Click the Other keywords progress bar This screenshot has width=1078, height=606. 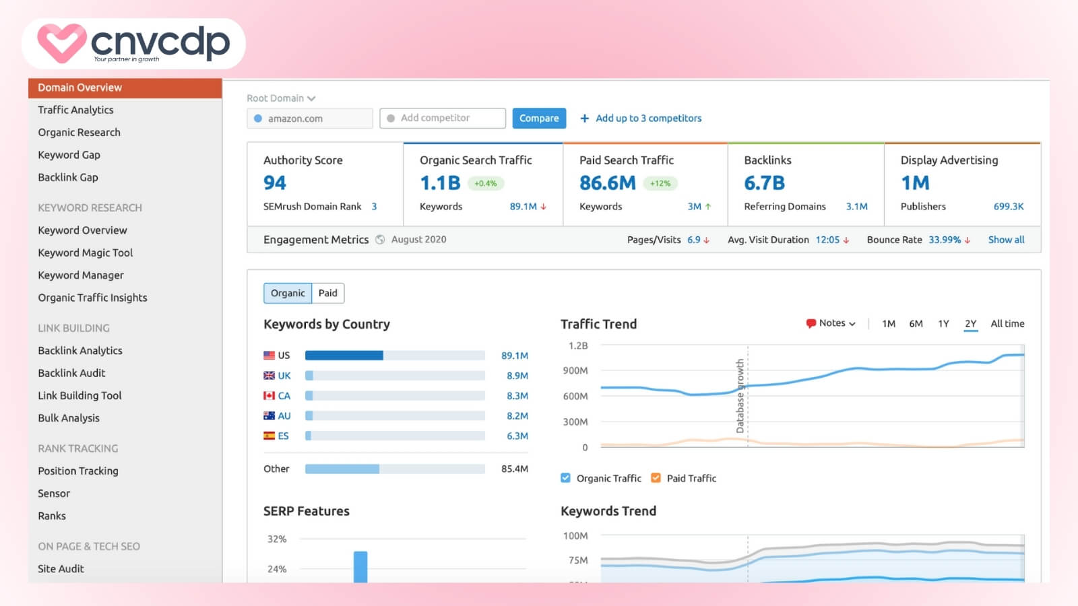coord(395,469)
